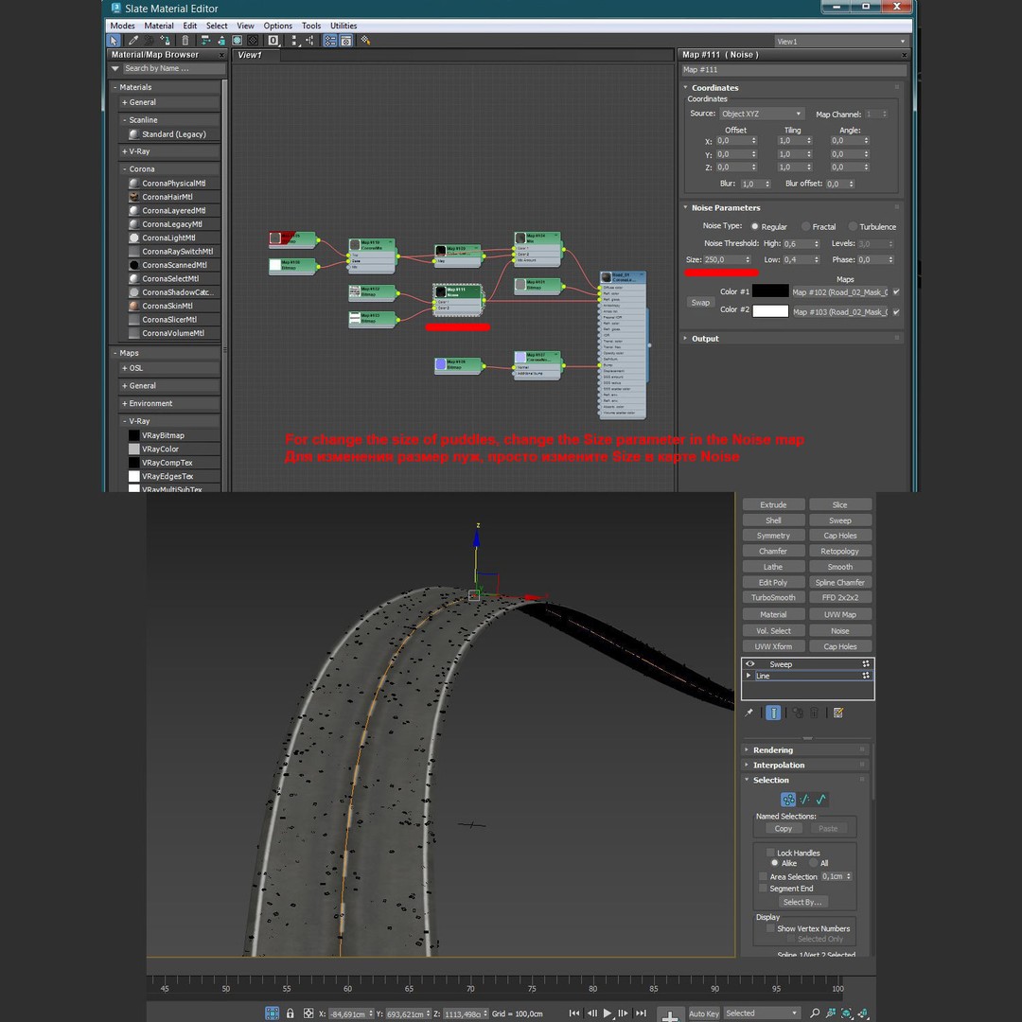Click the Swap colors button
This screenshot has height=1022, width=1022.
(700, 303)
